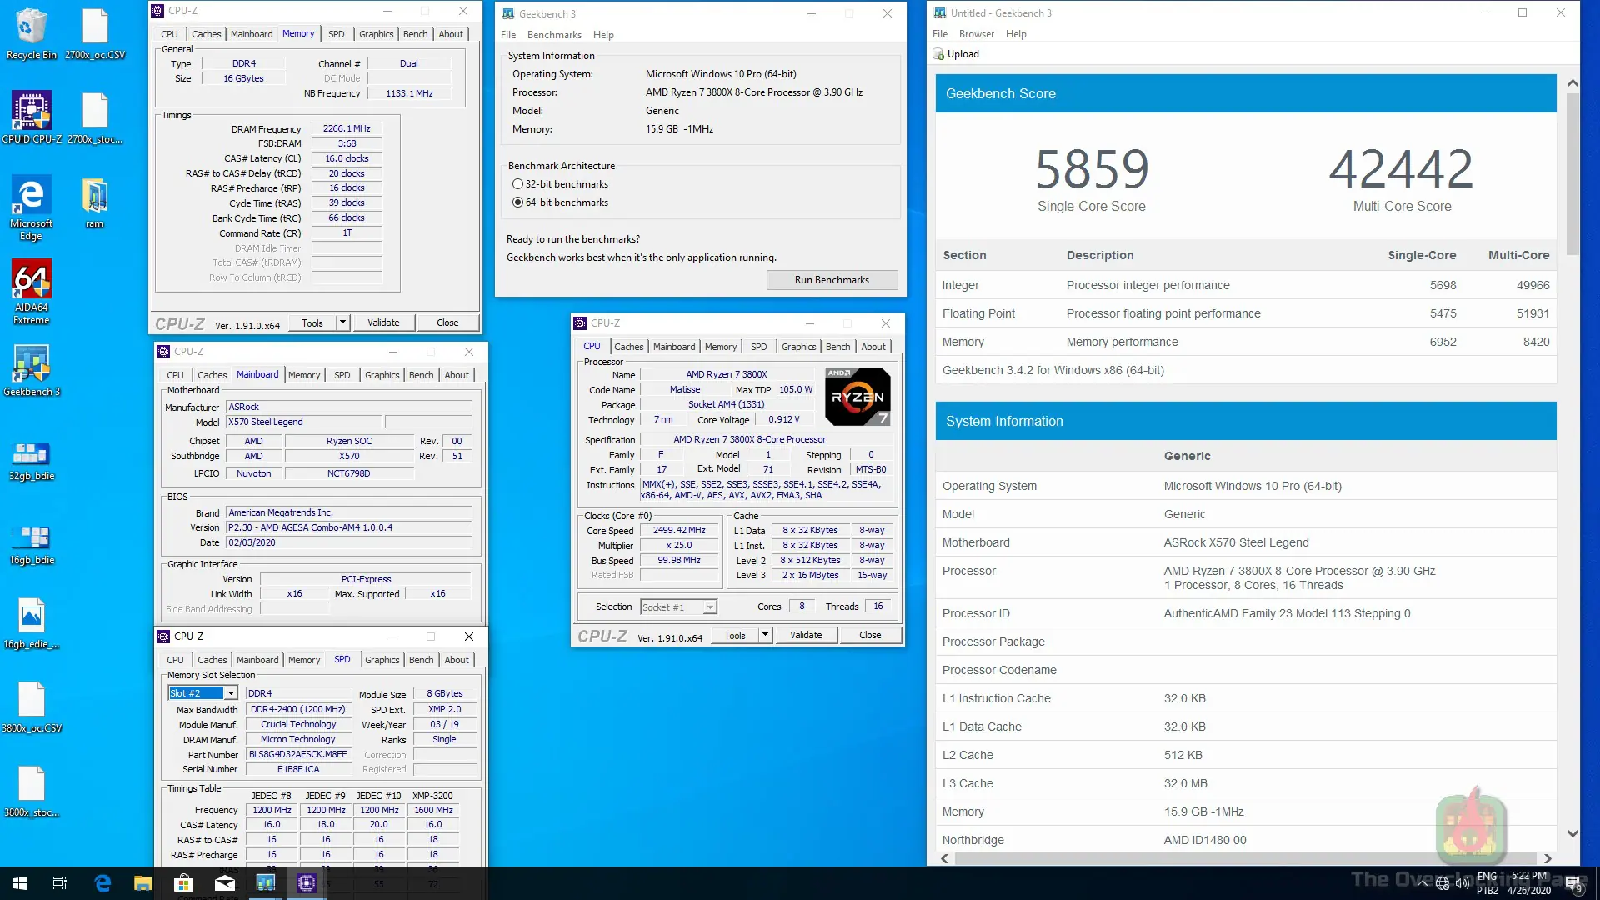Click the Tools button in CPU-Z CPU window
This screenshot has height=900, width=1600.
[x=735, y=635]
